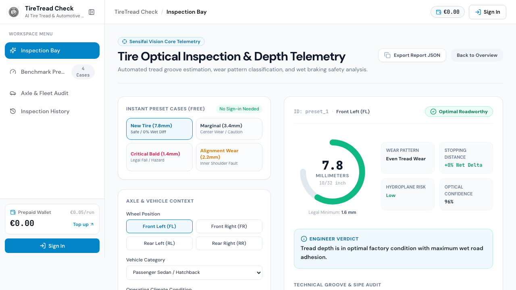Choose the Marginal (3.4mm) preset
The width and height of the screenshot is (516, 290).
[229, 129]
